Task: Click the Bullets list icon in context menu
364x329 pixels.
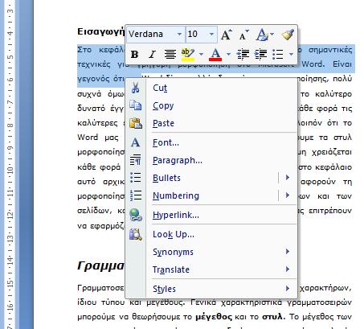Action: pos(136,178)
